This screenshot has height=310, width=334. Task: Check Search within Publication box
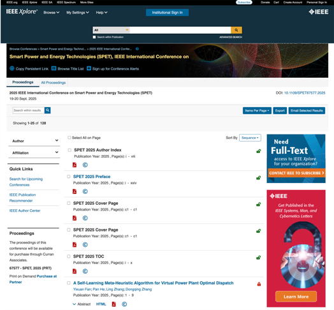pyautogui.click(x=94, y=37)
